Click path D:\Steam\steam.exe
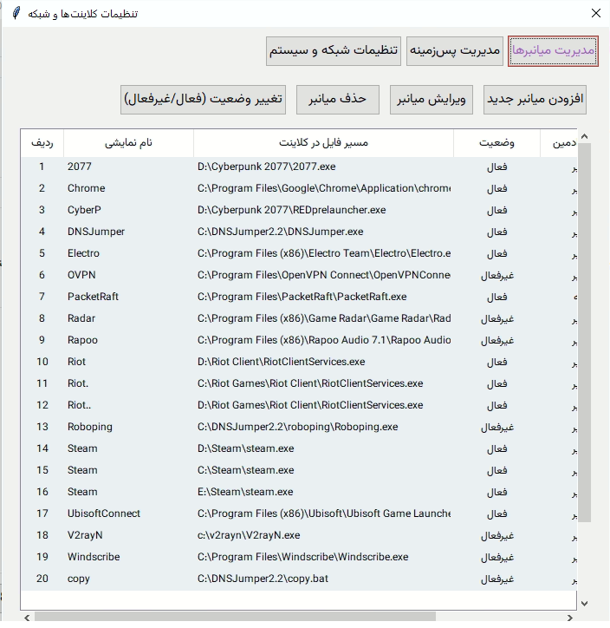610x628 pixels. click(245, 448)
